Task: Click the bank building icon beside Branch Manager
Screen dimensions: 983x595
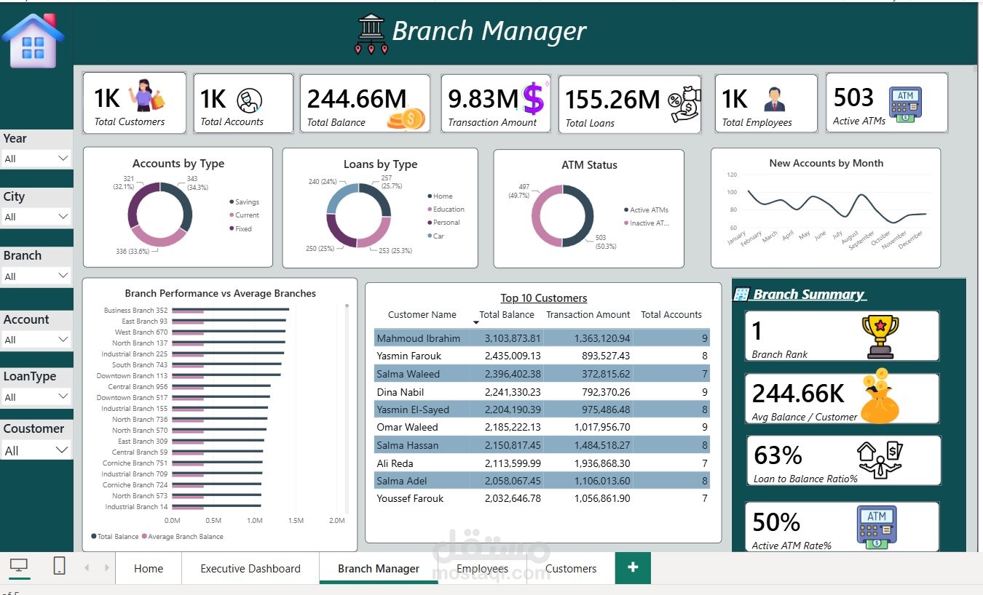Action: coord(371,34)
